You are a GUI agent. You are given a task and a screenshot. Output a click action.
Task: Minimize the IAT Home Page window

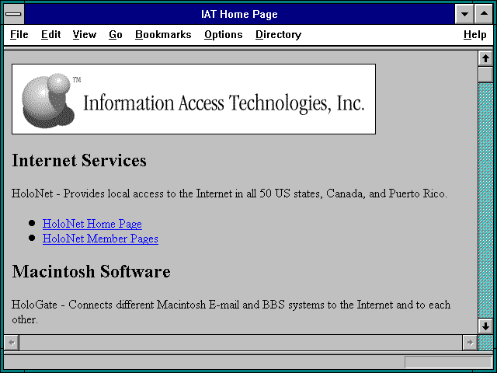(x=464, y=14)
